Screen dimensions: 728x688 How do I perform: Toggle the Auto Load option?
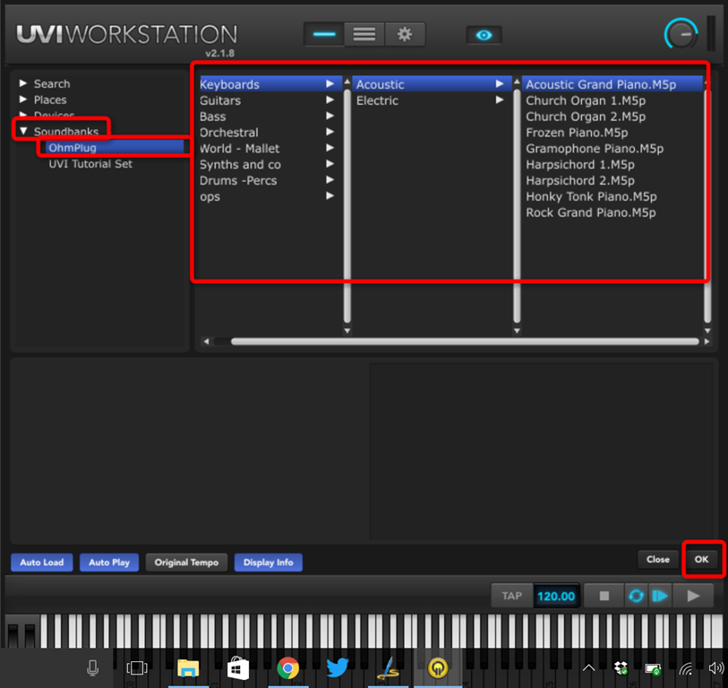point(42,562)
